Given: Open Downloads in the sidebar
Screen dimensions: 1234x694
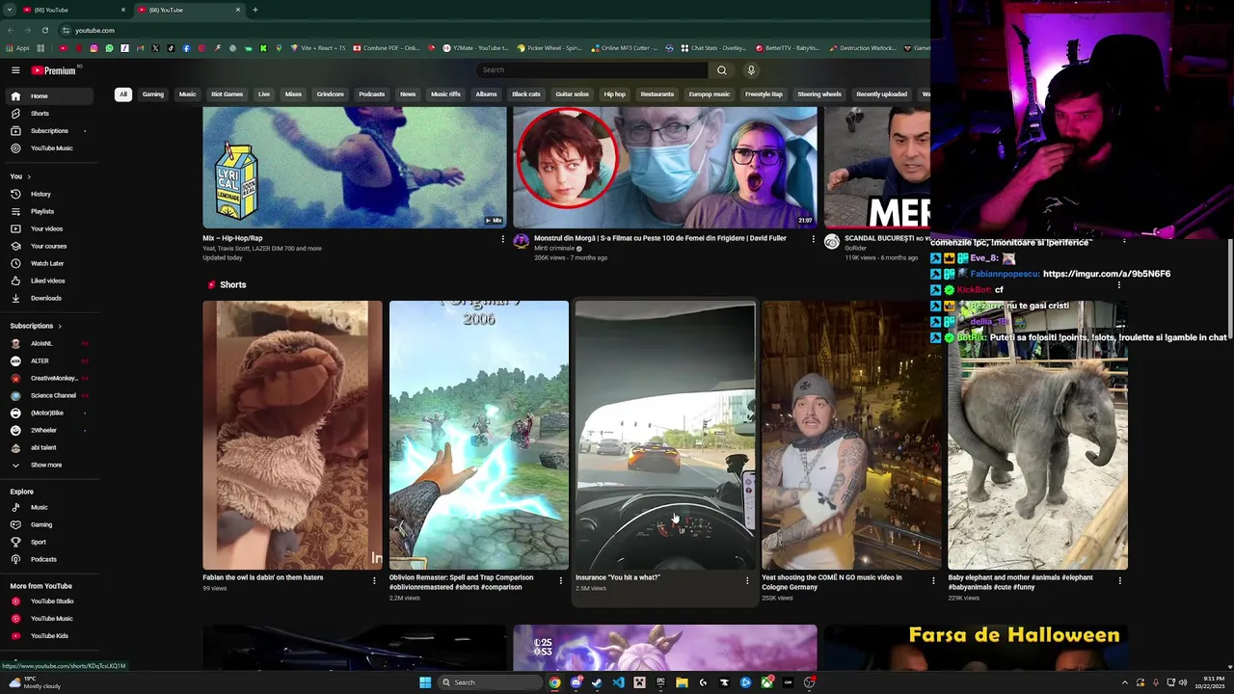Looking at the screenshot, I should pos(48,298).
